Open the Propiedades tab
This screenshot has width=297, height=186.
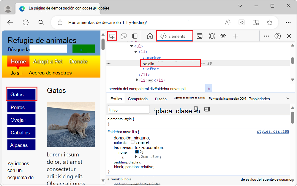259,99
